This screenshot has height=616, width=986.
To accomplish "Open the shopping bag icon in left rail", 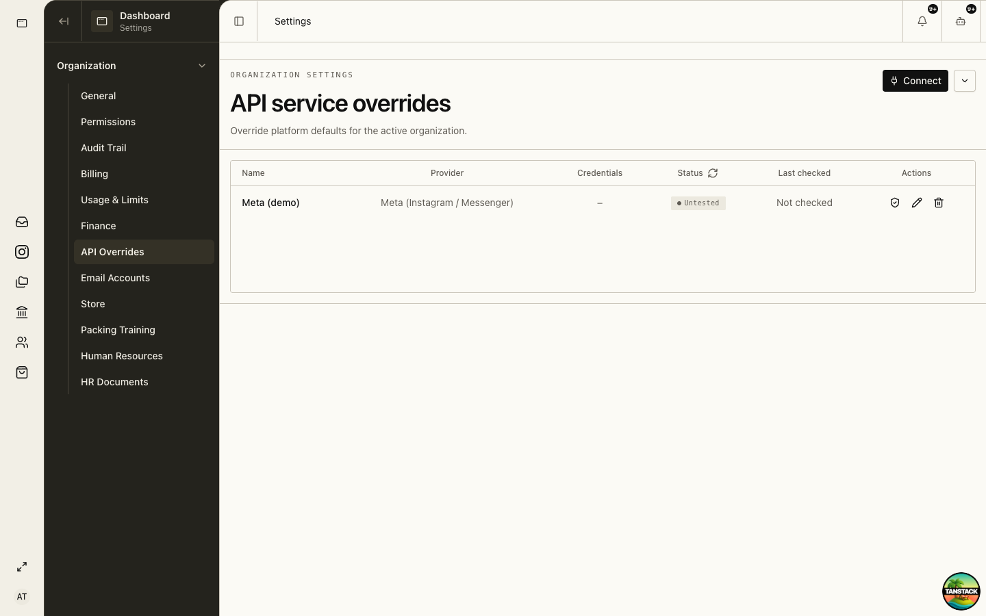I will pos(22,372).
